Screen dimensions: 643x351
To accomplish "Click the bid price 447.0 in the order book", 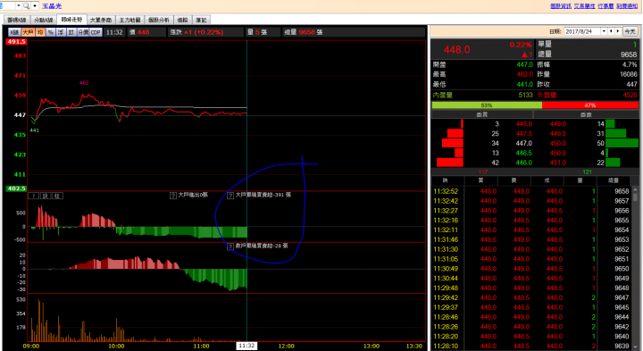I will click(x=523, y=143).
